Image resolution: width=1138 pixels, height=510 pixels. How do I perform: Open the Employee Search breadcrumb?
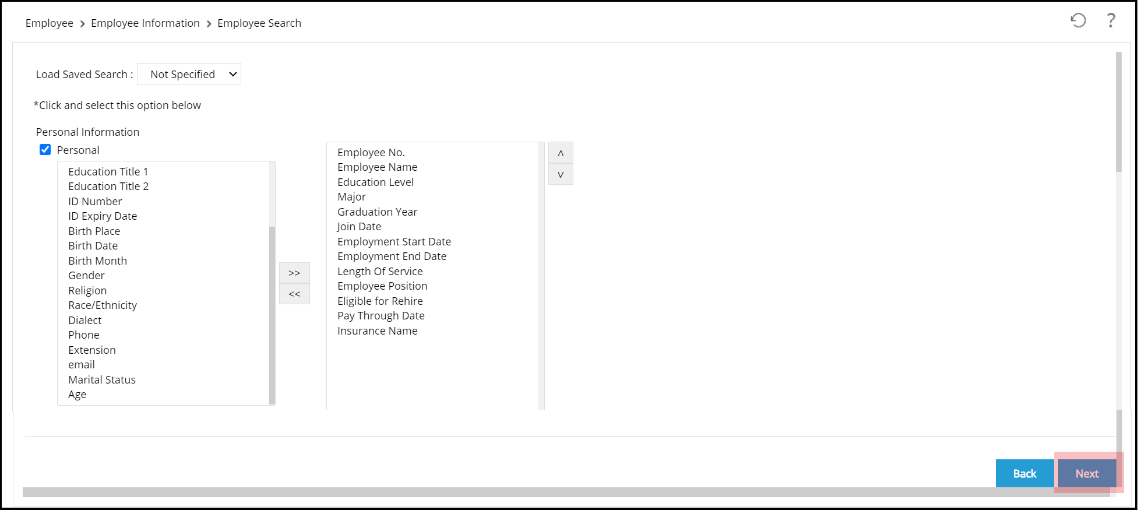tap(259, 23)
